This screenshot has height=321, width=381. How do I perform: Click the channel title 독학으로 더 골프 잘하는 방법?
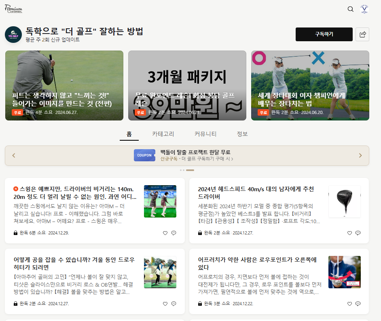click(x=84, y=31)
